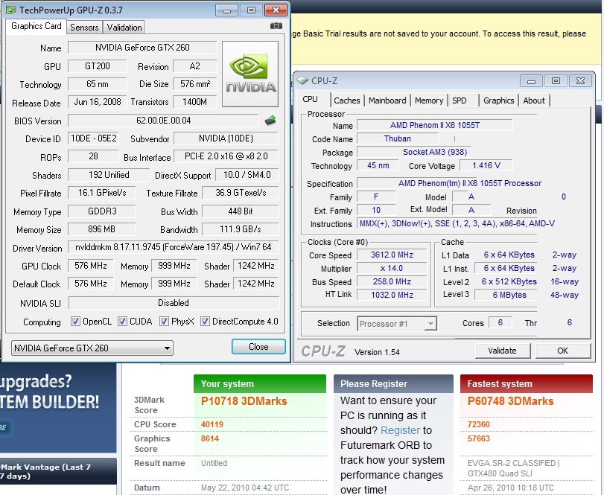Open the Graphics tab in CPU-Z
604x495 pixels.
(499, 100)
